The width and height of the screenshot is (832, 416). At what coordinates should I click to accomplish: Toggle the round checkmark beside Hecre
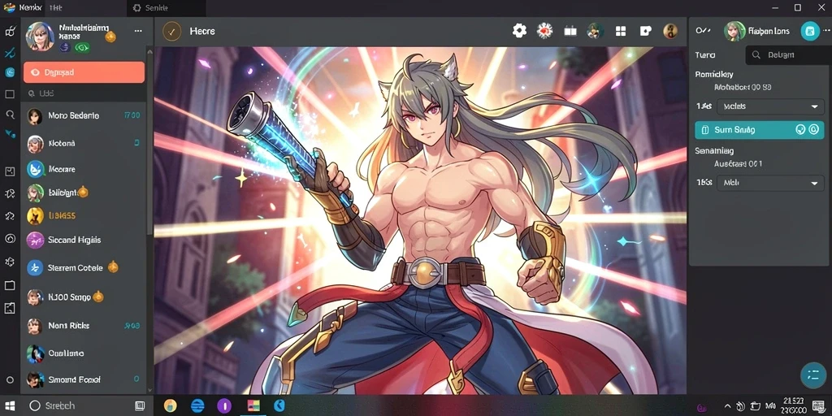[x=171, y=32]
